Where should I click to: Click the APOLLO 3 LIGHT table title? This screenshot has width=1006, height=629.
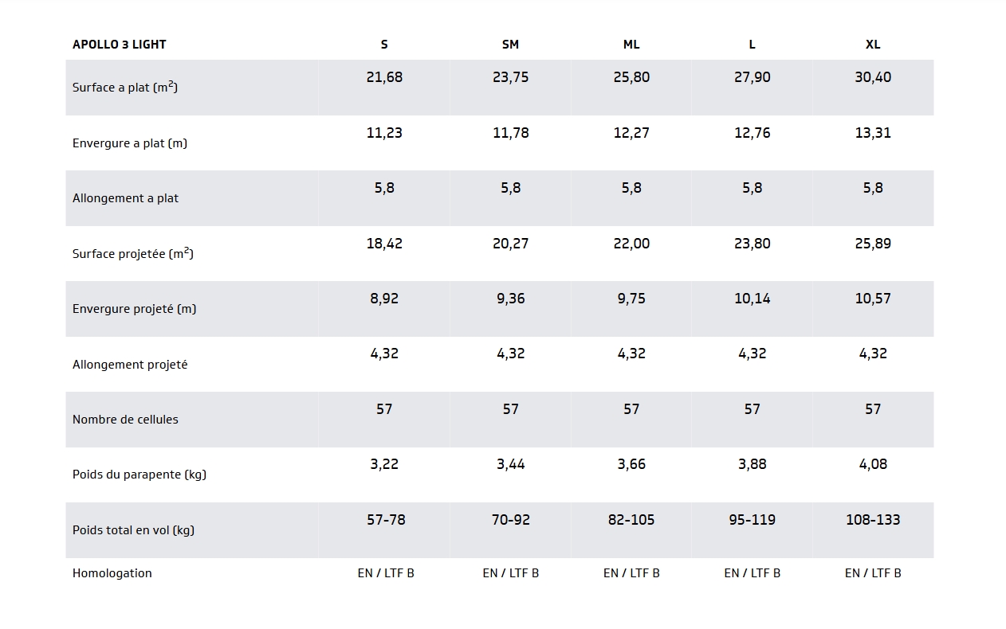pos(120,45)
